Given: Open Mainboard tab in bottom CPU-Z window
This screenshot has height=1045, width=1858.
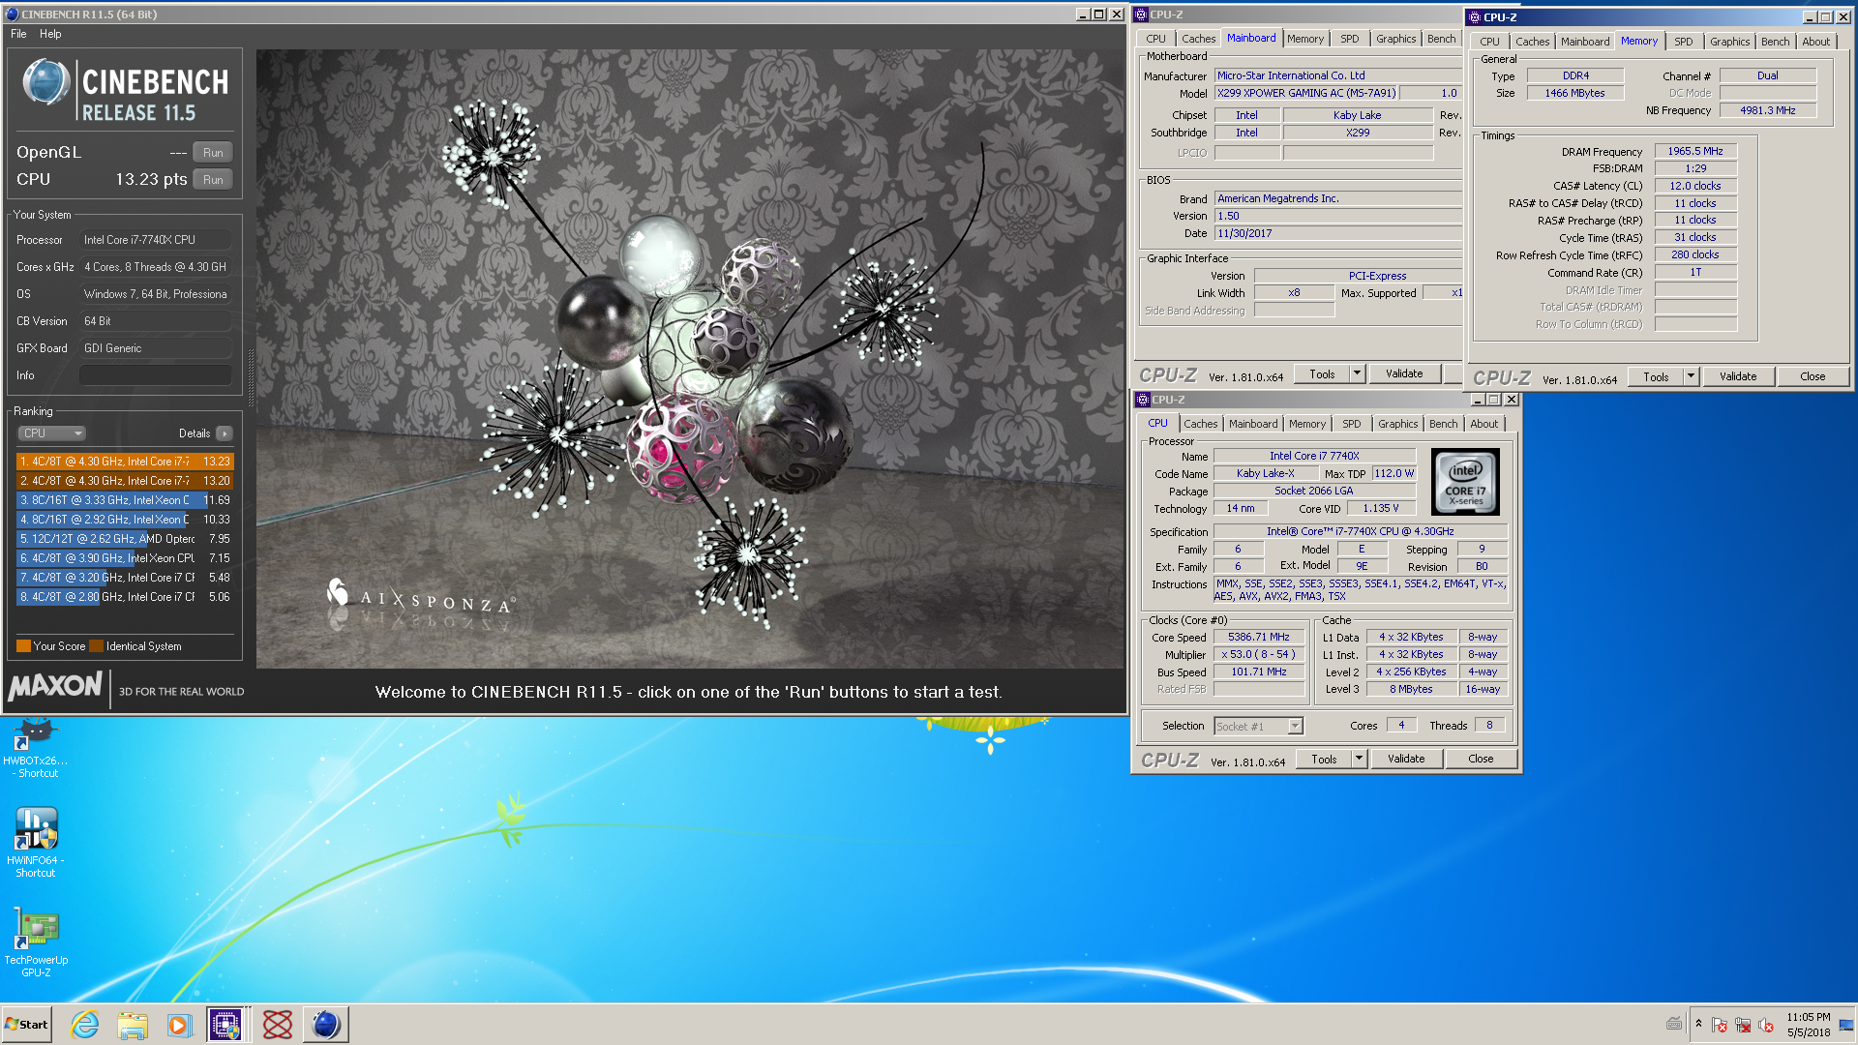Looking at the screenshot, I should (x=1253, y=424).
